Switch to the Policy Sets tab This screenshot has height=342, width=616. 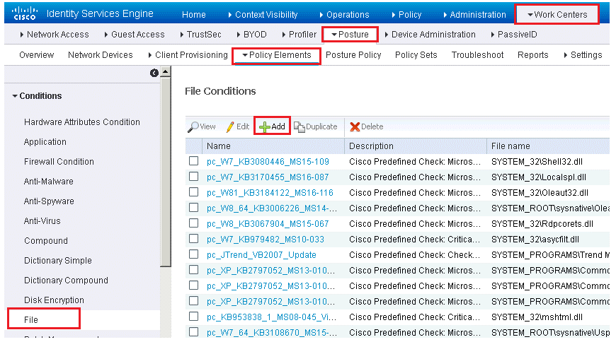416,55
